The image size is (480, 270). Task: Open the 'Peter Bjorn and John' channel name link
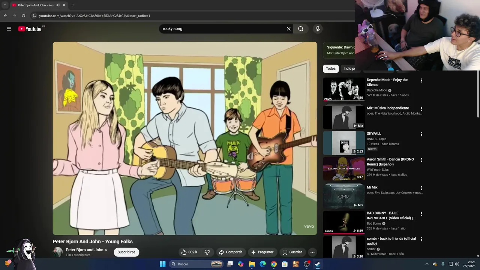pos(84,250)
